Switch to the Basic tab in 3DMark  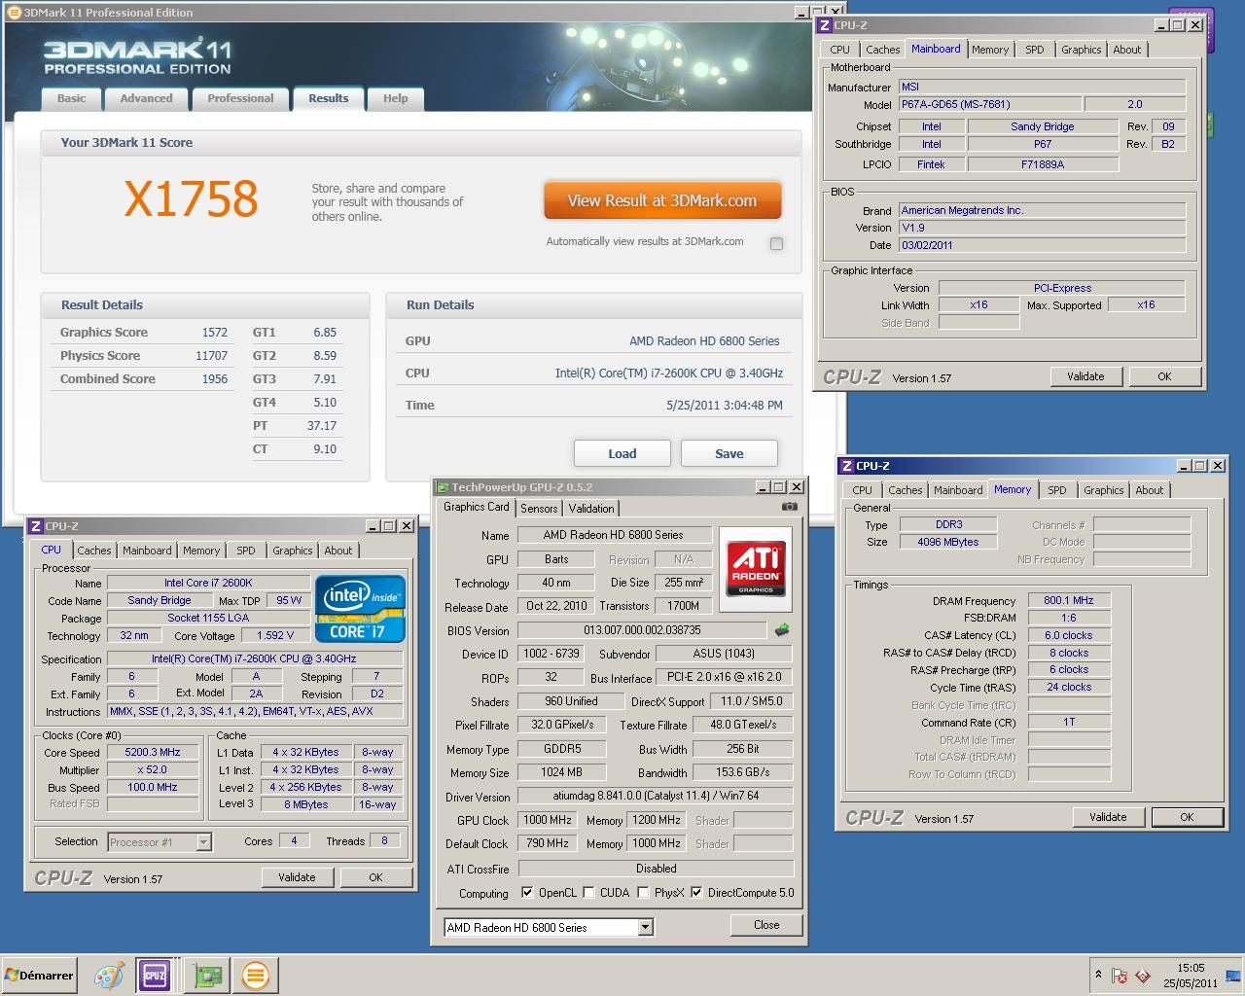[x=72, y=98]
